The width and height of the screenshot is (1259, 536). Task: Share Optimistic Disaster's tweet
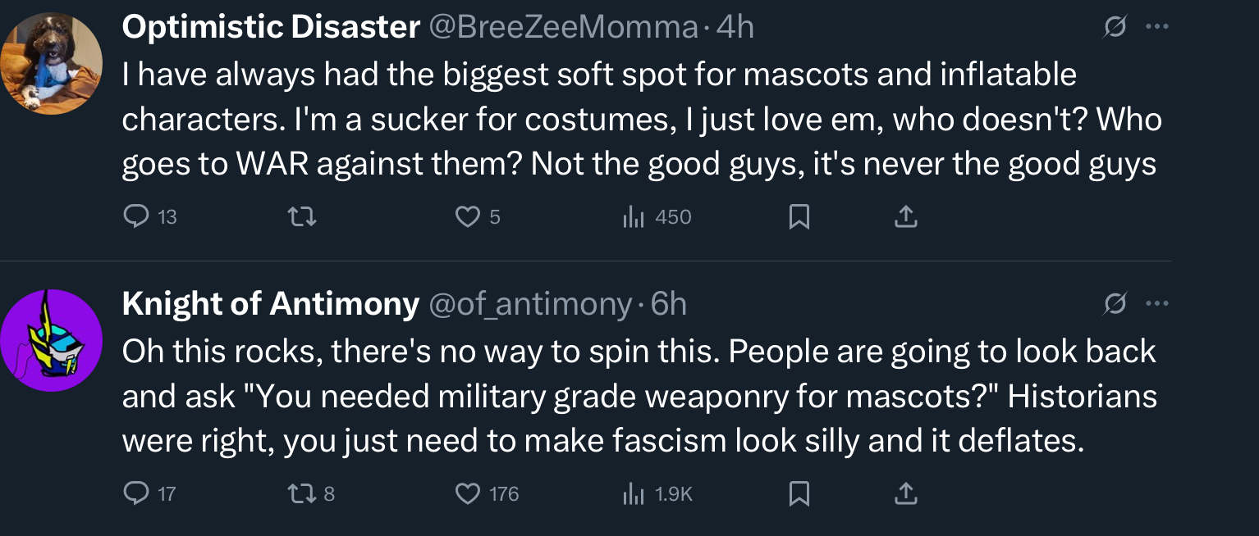pos(904,216)
